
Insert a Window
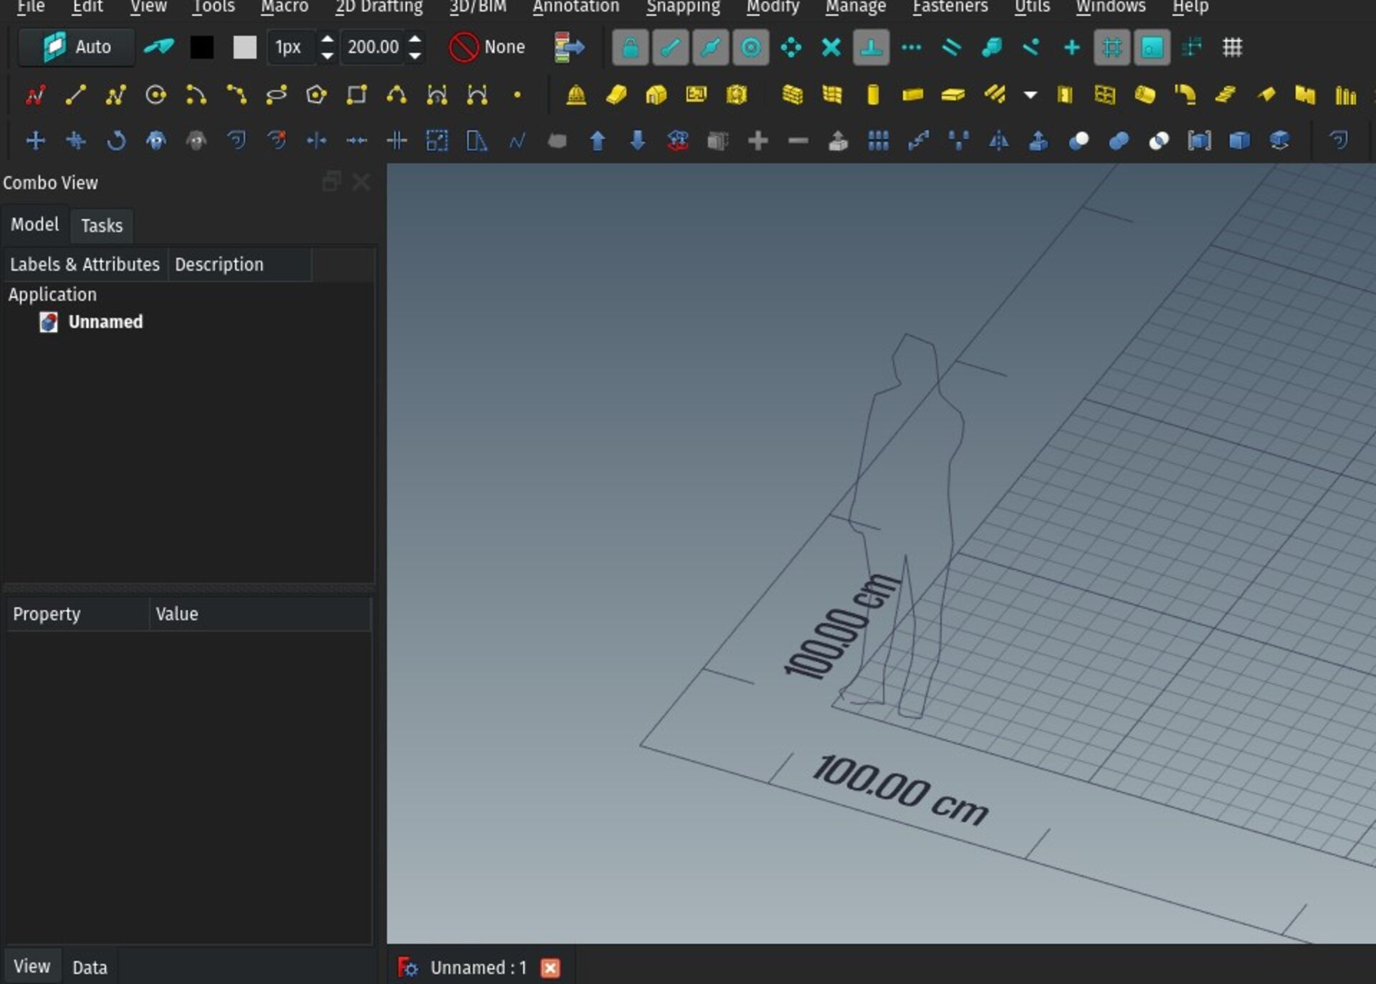(x=1104, y=95)
